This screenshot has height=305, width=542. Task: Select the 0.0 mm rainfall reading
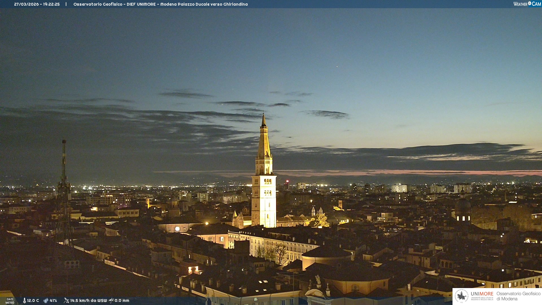pyautogui.click(x=122, y=300)
